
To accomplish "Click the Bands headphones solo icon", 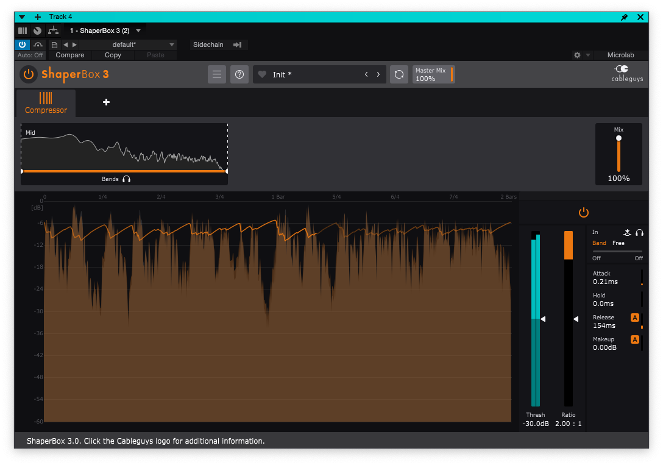I will coord(126,179).
